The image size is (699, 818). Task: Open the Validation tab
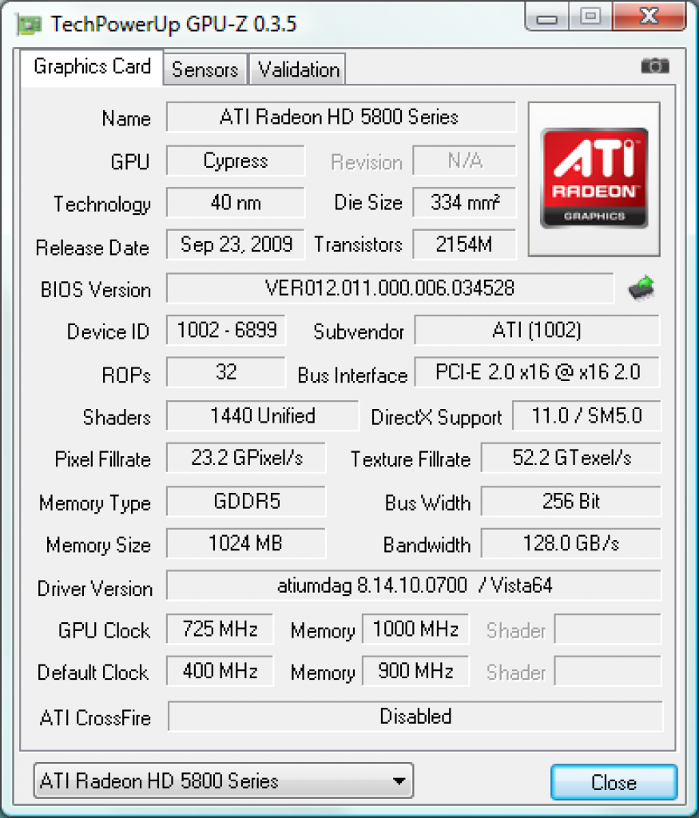[x=298, y=69]
